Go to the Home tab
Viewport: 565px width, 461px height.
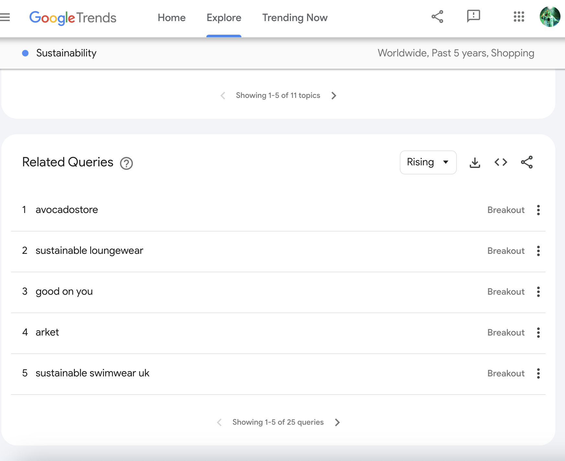click(x=172, y=18)
